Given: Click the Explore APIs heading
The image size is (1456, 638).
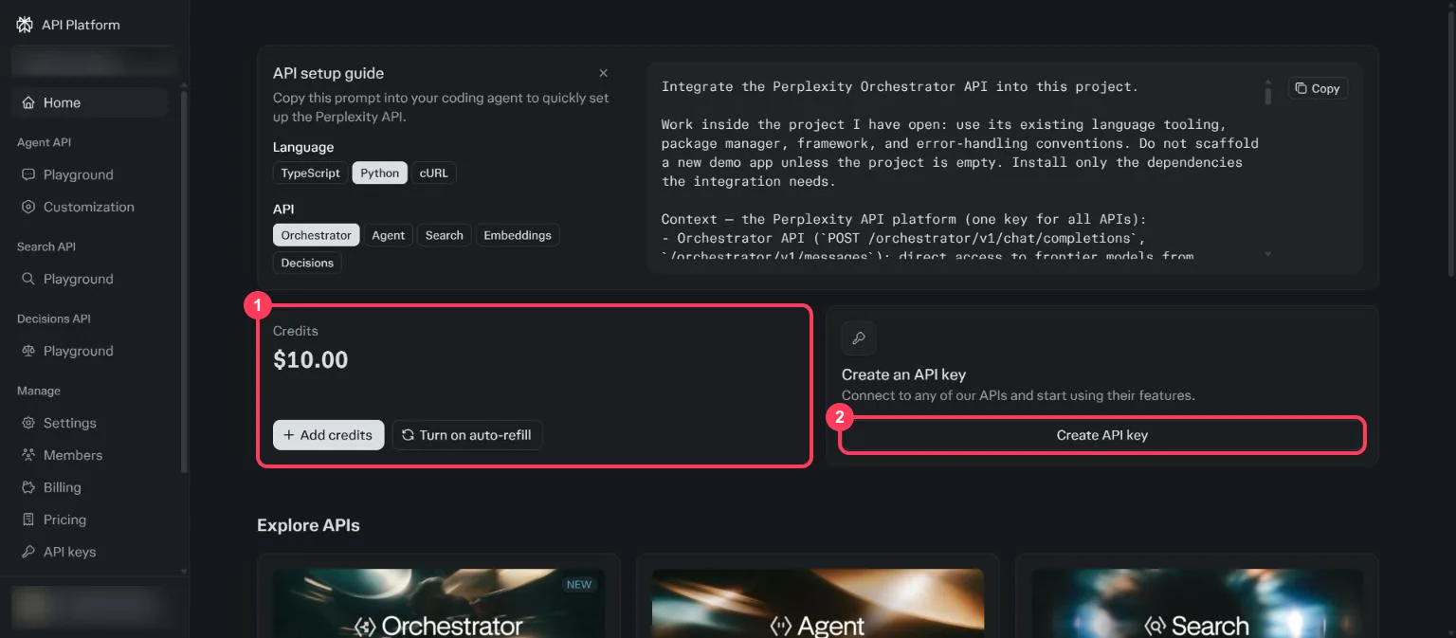Looking at the screenshot, I should [x=308, y=525].
